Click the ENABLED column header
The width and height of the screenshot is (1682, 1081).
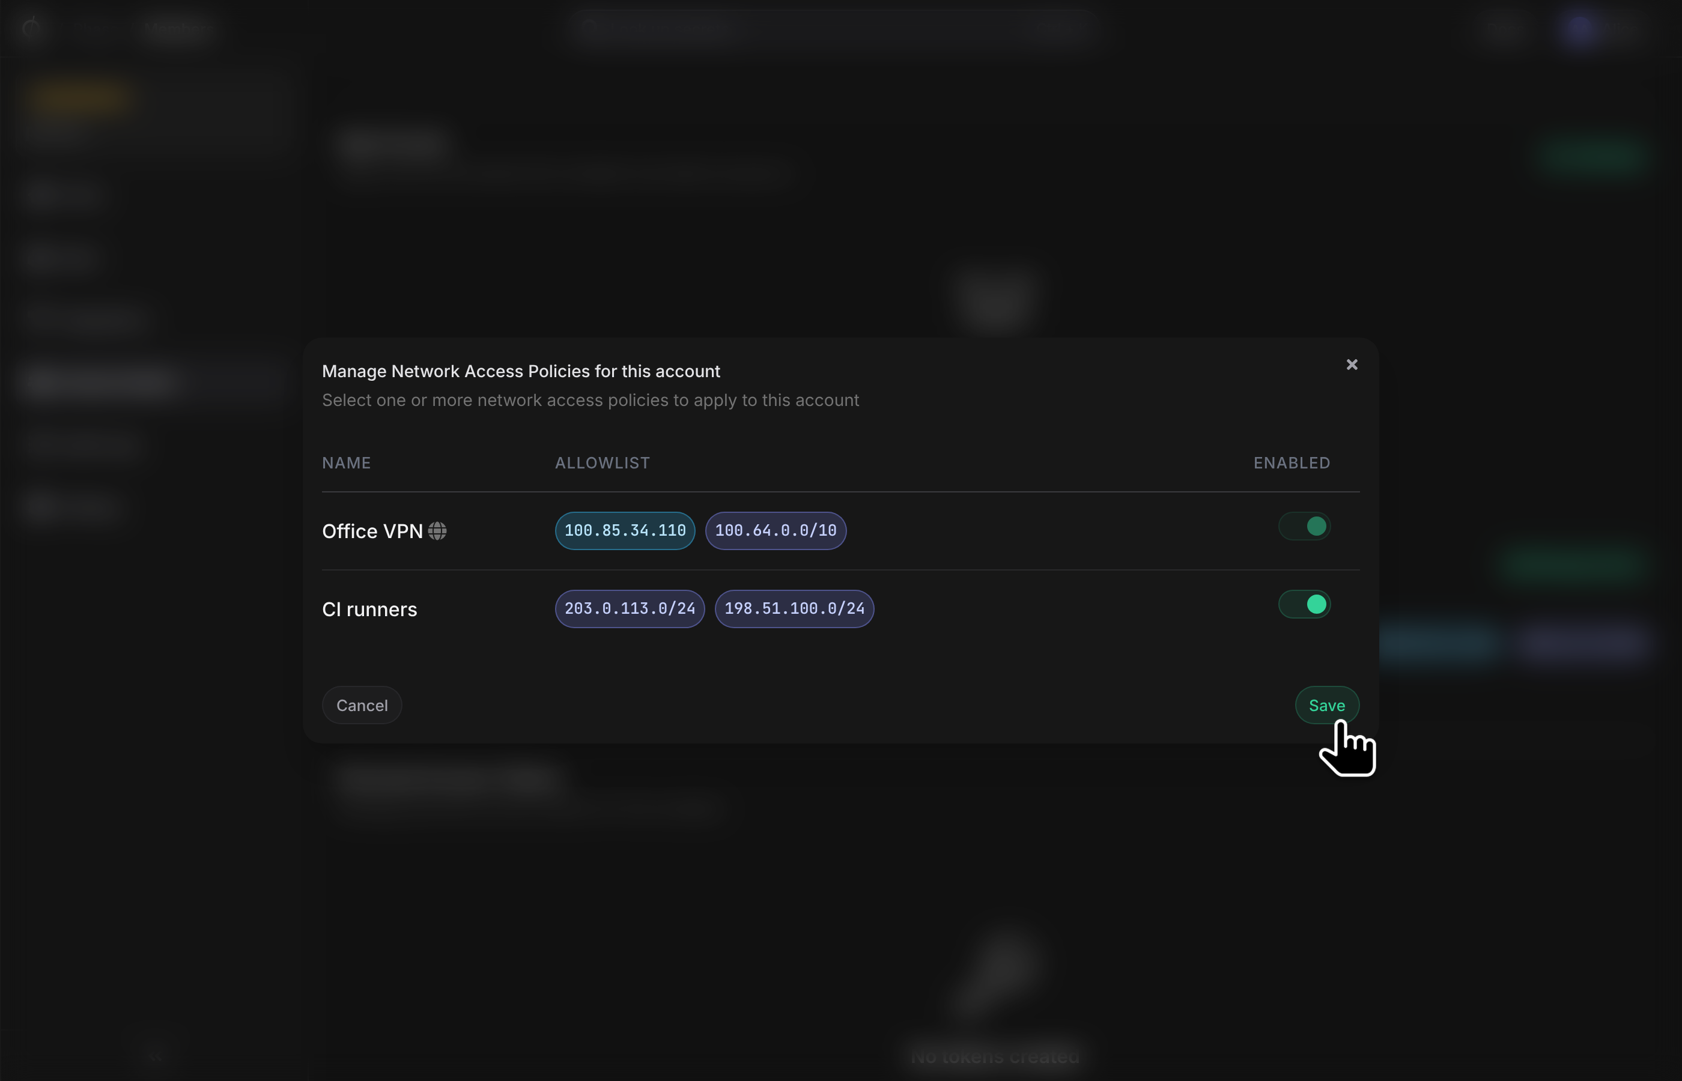pyautogui.click(x=1292, y=463)
